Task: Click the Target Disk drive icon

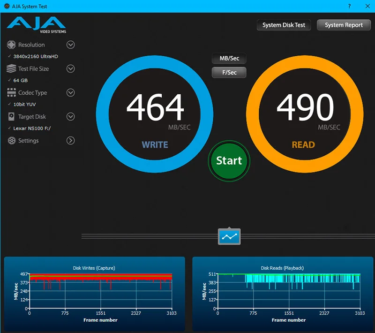Action: [x=11, y=116]
